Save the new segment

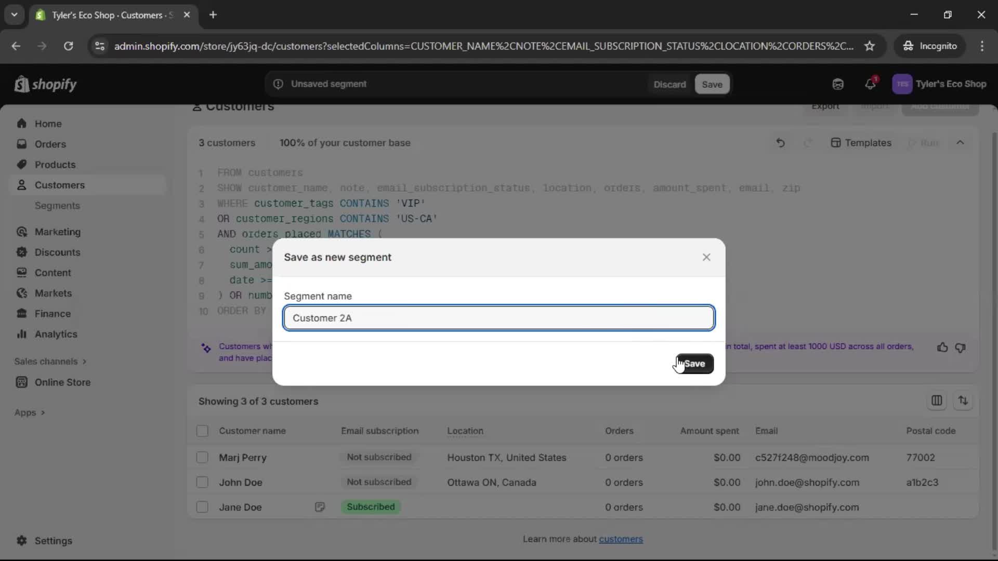tap(695, 364)
